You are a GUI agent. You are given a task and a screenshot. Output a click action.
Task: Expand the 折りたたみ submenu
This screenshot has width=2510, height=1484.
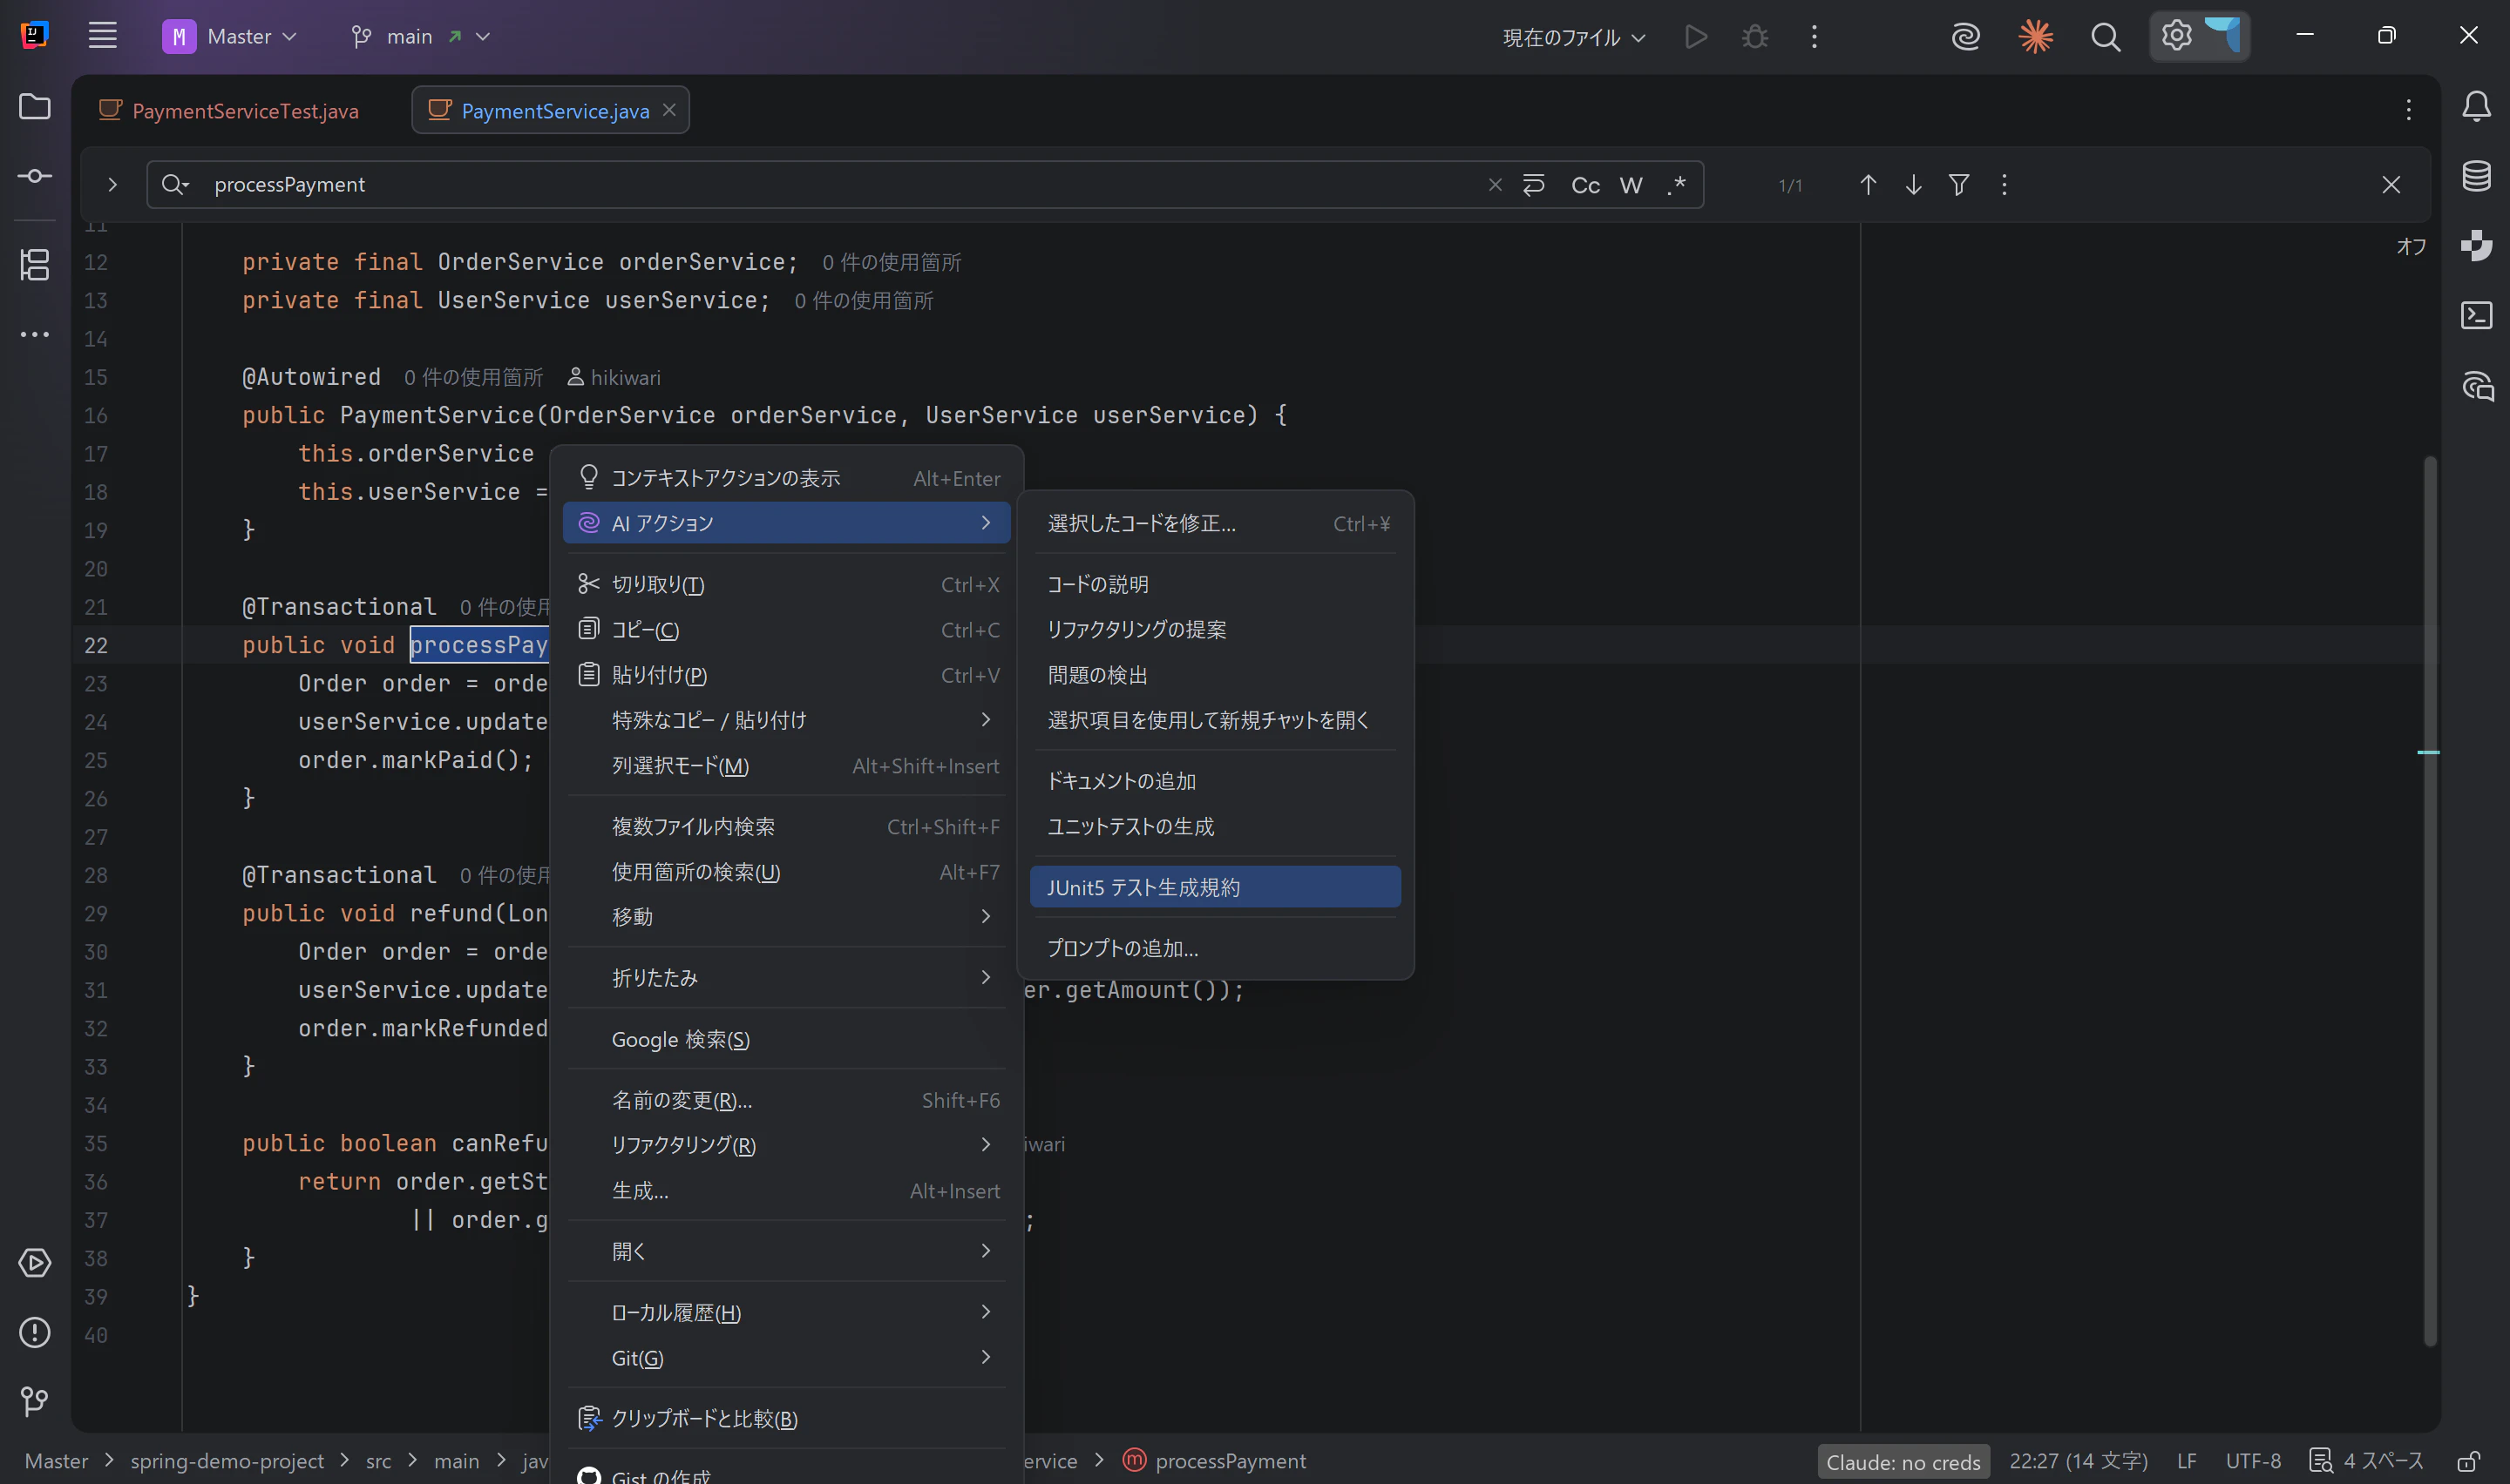pos(786,977)
